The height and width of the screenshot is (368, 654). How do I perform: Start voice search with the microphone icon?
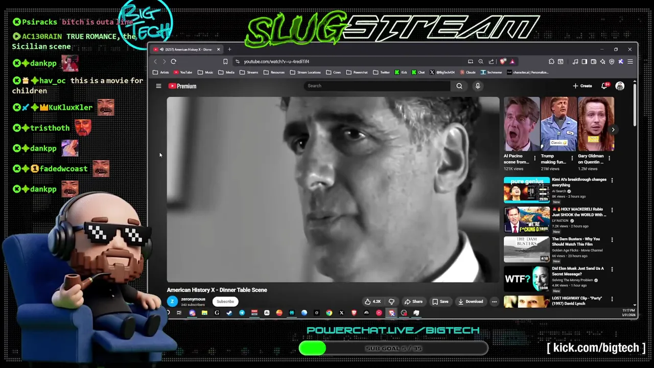(478, 86)
